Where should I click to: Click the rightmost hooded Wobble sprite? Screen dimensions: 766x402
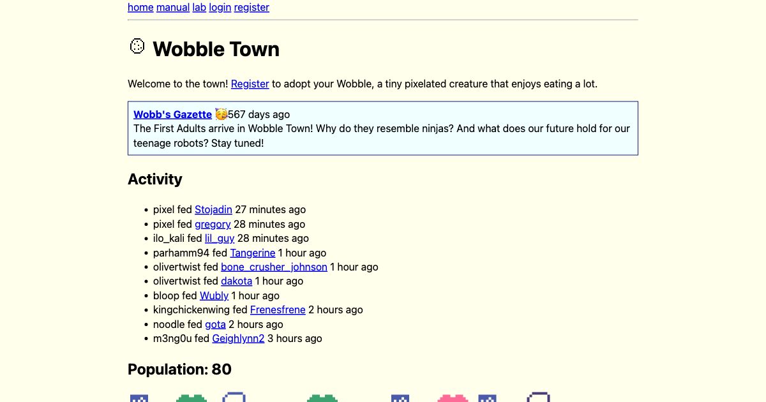coord(539,398)
